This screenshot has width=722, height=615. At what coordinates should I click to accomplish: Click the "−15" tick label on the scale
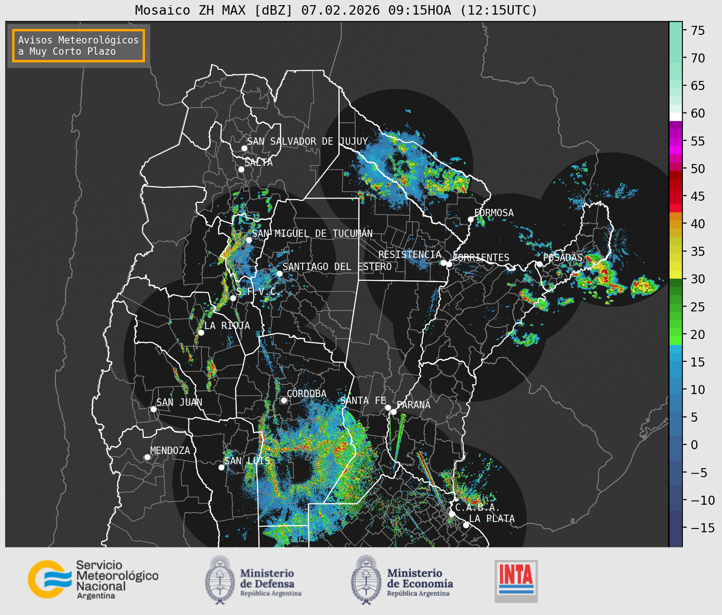coord(703,528)
